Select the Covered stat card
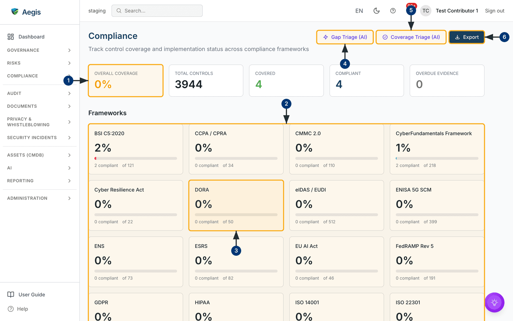Image resolution: width=513 pixels, height=321 pixels. pyautogui.click(x=286, y=81)
